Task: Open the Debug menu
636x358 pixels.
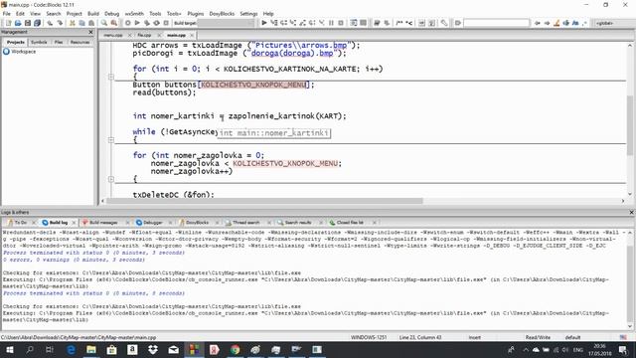Action: [112, 13]
